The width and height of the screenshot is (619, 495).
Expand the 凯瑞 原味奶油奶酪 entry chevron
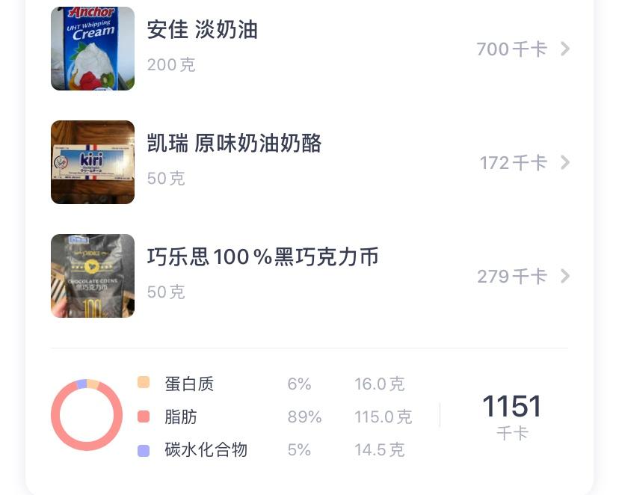pyautogui.click(x=566, y=162)
